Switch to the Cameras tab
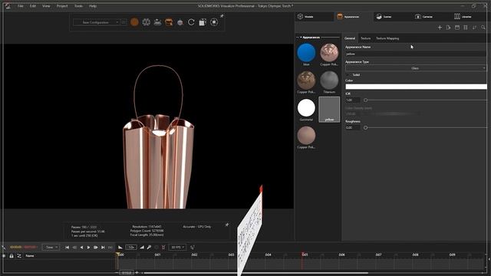This screenshot has height=276, width=491. [x=431, y=17]
